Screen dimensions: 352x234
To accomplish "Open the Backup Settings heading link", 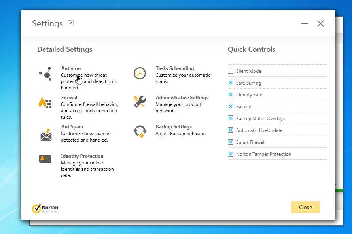I will click(174, 127).
